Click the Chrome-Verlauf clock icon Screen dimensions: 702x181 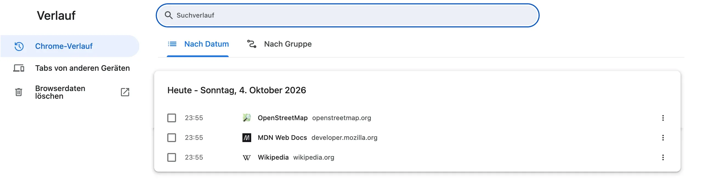19,46
